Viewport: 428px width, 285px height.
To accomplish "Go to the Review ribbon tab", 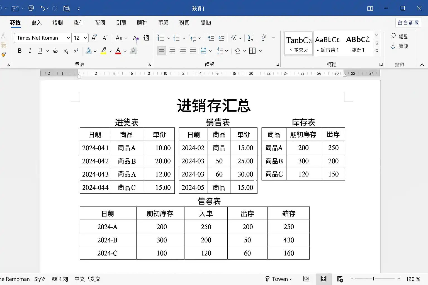I will (163, 23).
